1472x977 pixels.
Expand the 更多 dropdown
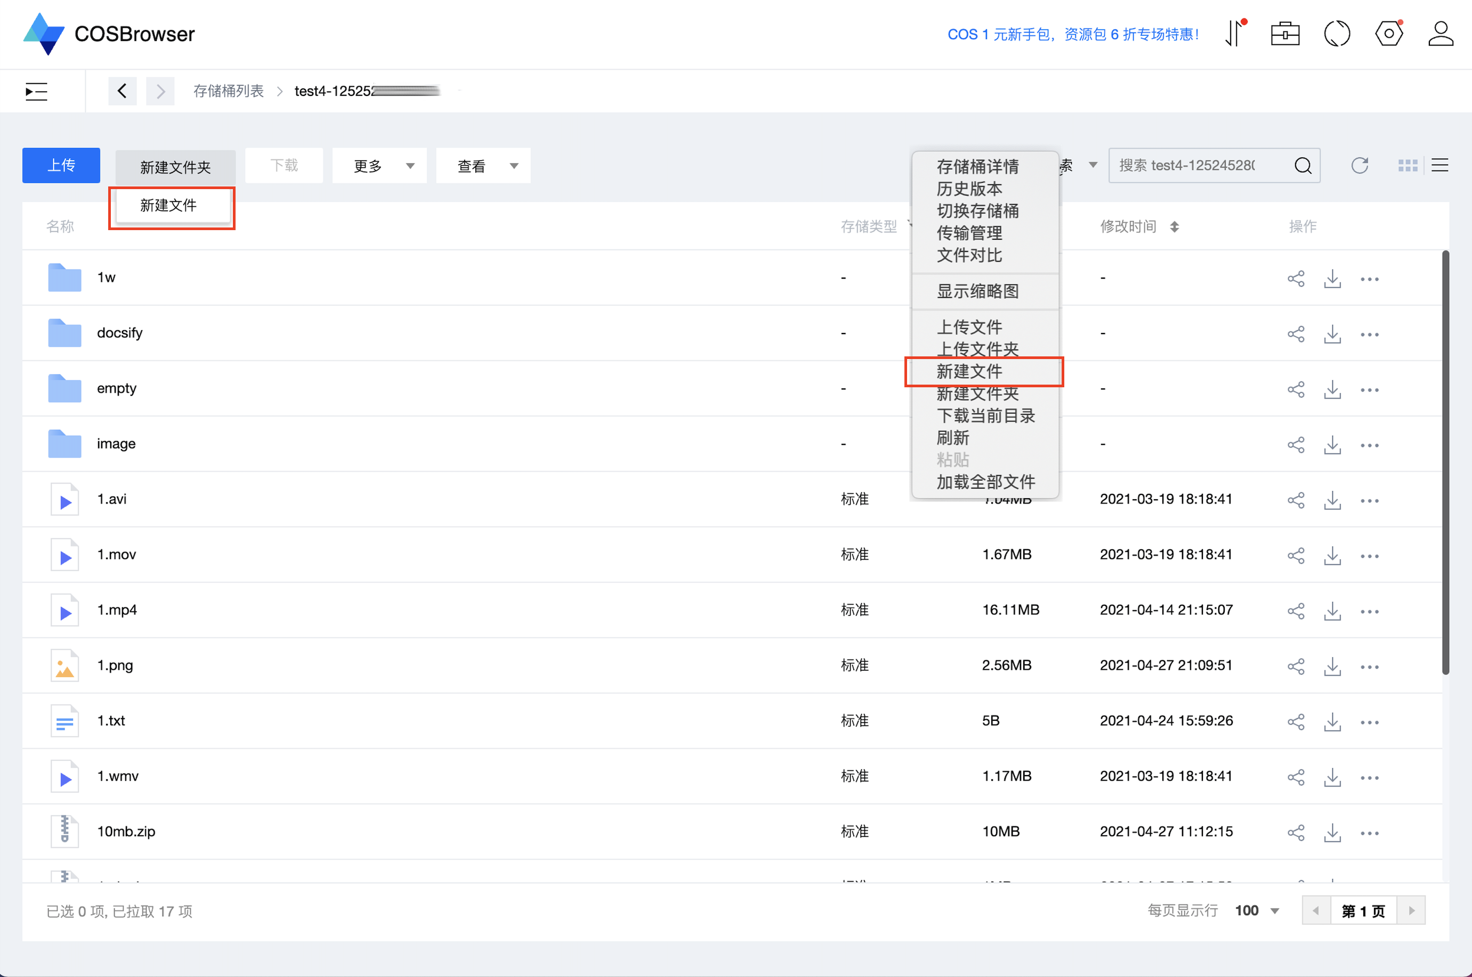(379, 166)
